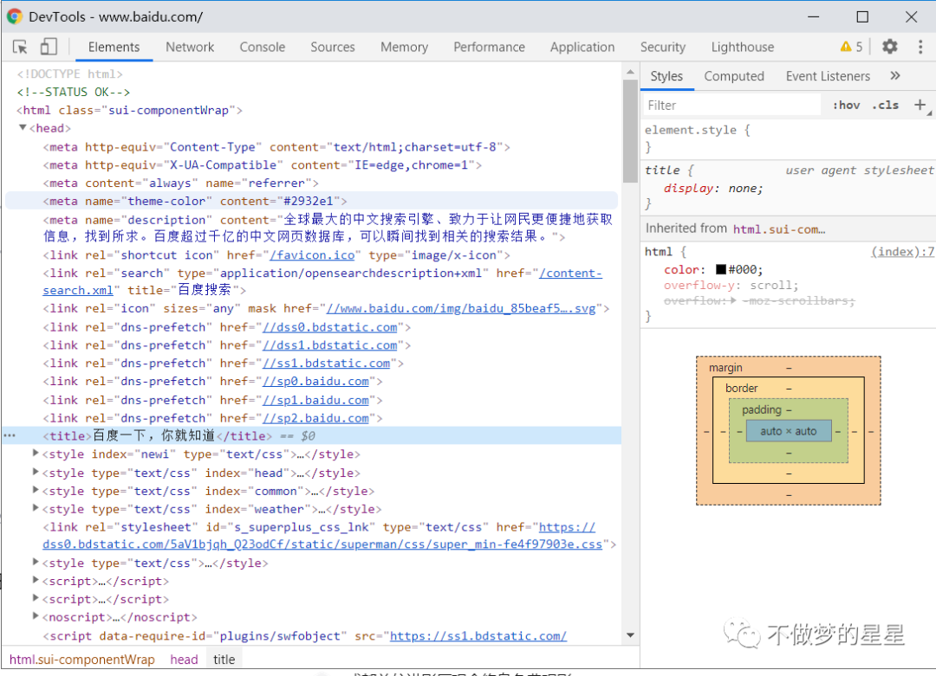
Task: Open the Application tab
Action: point(582,47)
